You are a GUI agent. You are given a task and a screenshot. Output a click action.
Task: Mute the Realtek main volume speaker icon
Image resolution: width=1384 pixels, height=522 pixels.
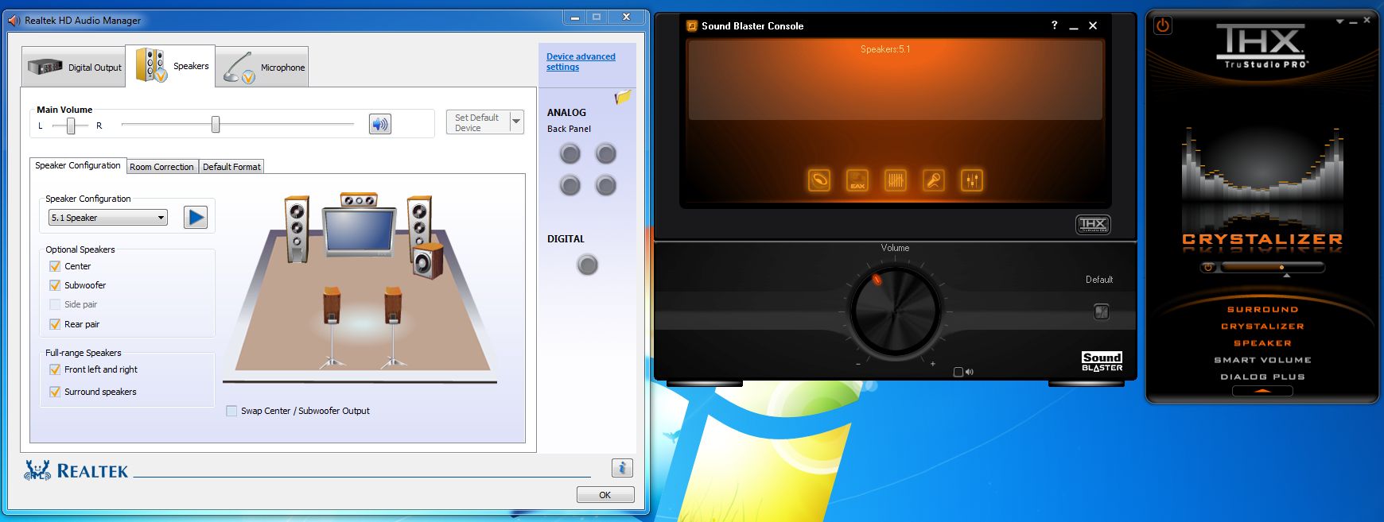click(x=380, y=124)
